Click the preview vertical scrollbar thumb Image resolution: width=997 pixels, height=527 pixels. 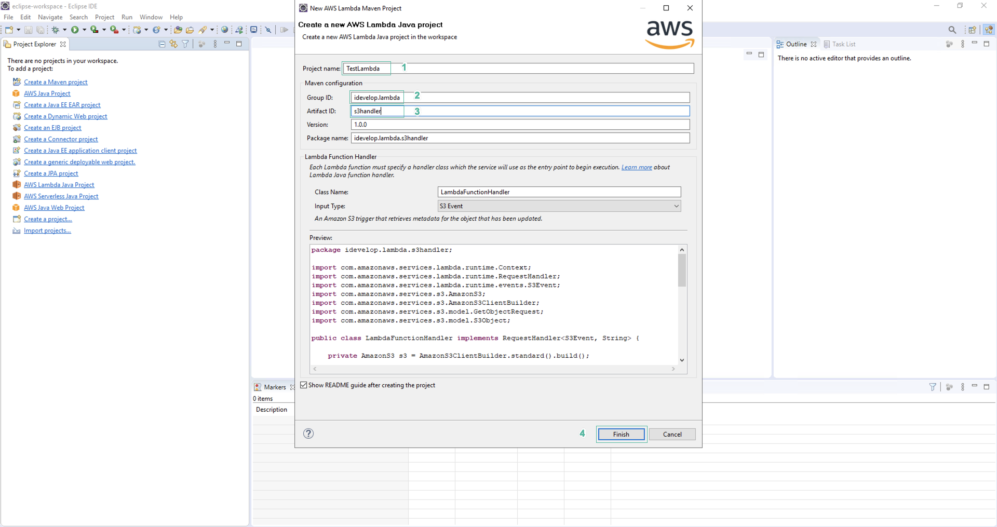tap(682, 270)
